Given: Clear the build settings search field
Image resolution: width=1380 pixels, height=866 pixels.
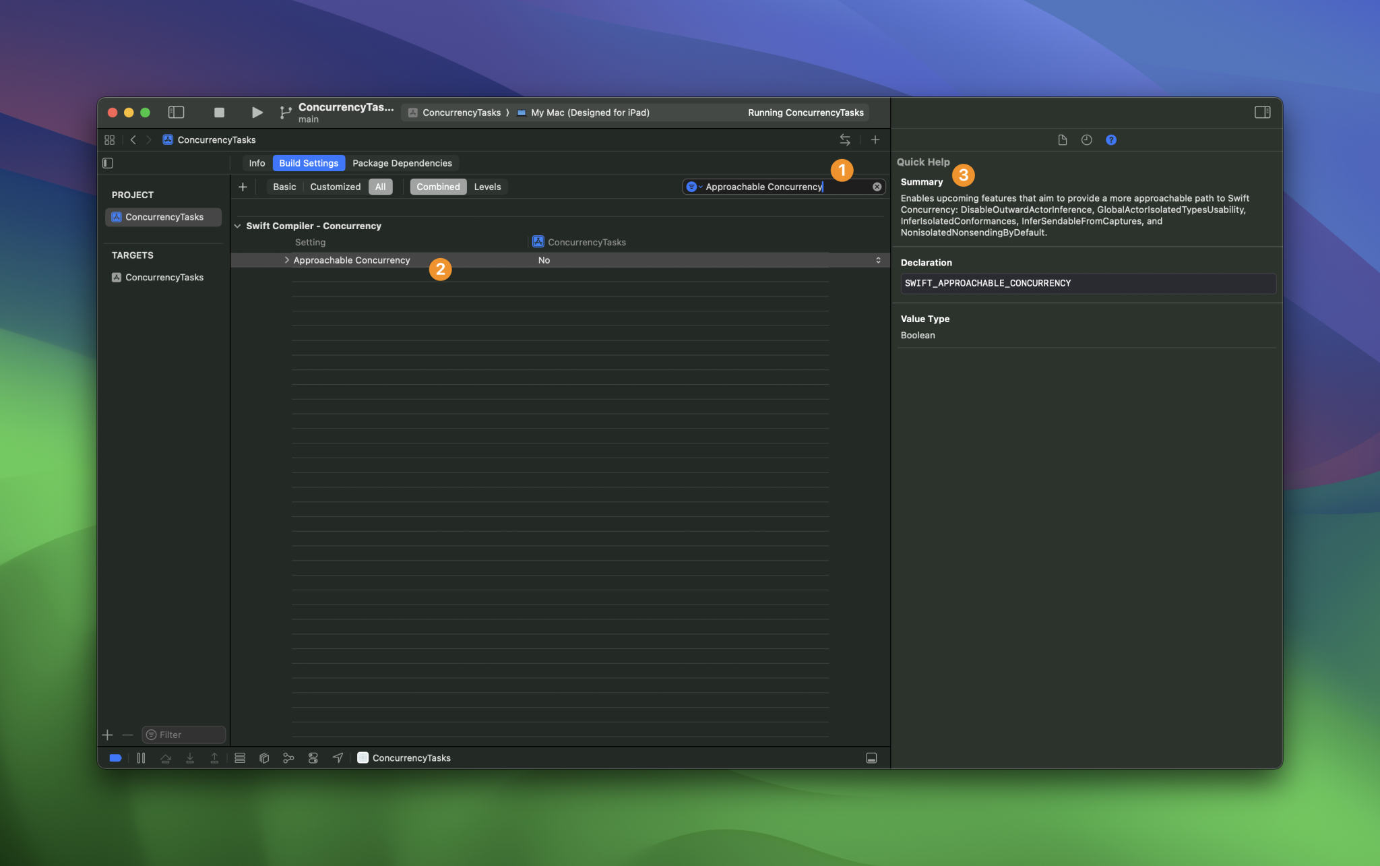Looking at the screenshot, I should 877,187.
